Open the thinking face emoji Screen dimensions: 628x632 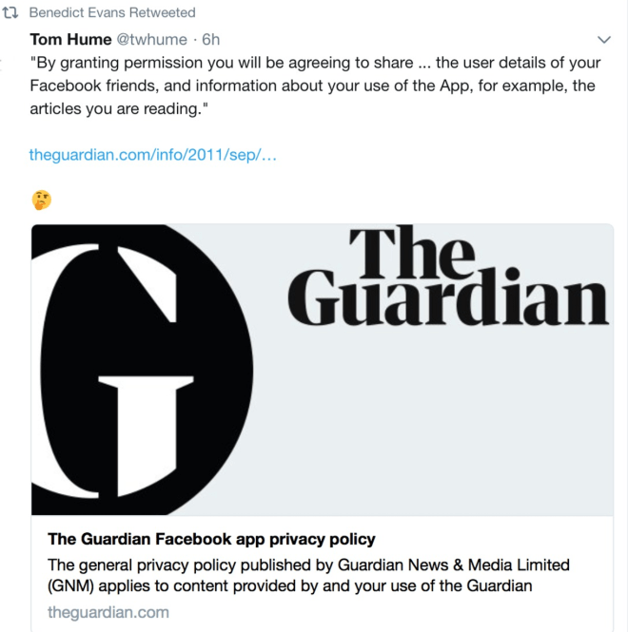41,200
